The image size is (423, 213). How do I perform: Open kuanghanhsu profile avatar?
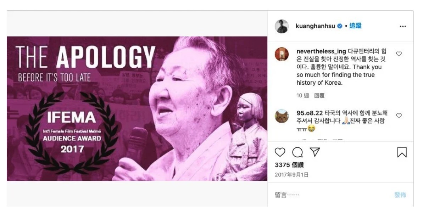282,26
